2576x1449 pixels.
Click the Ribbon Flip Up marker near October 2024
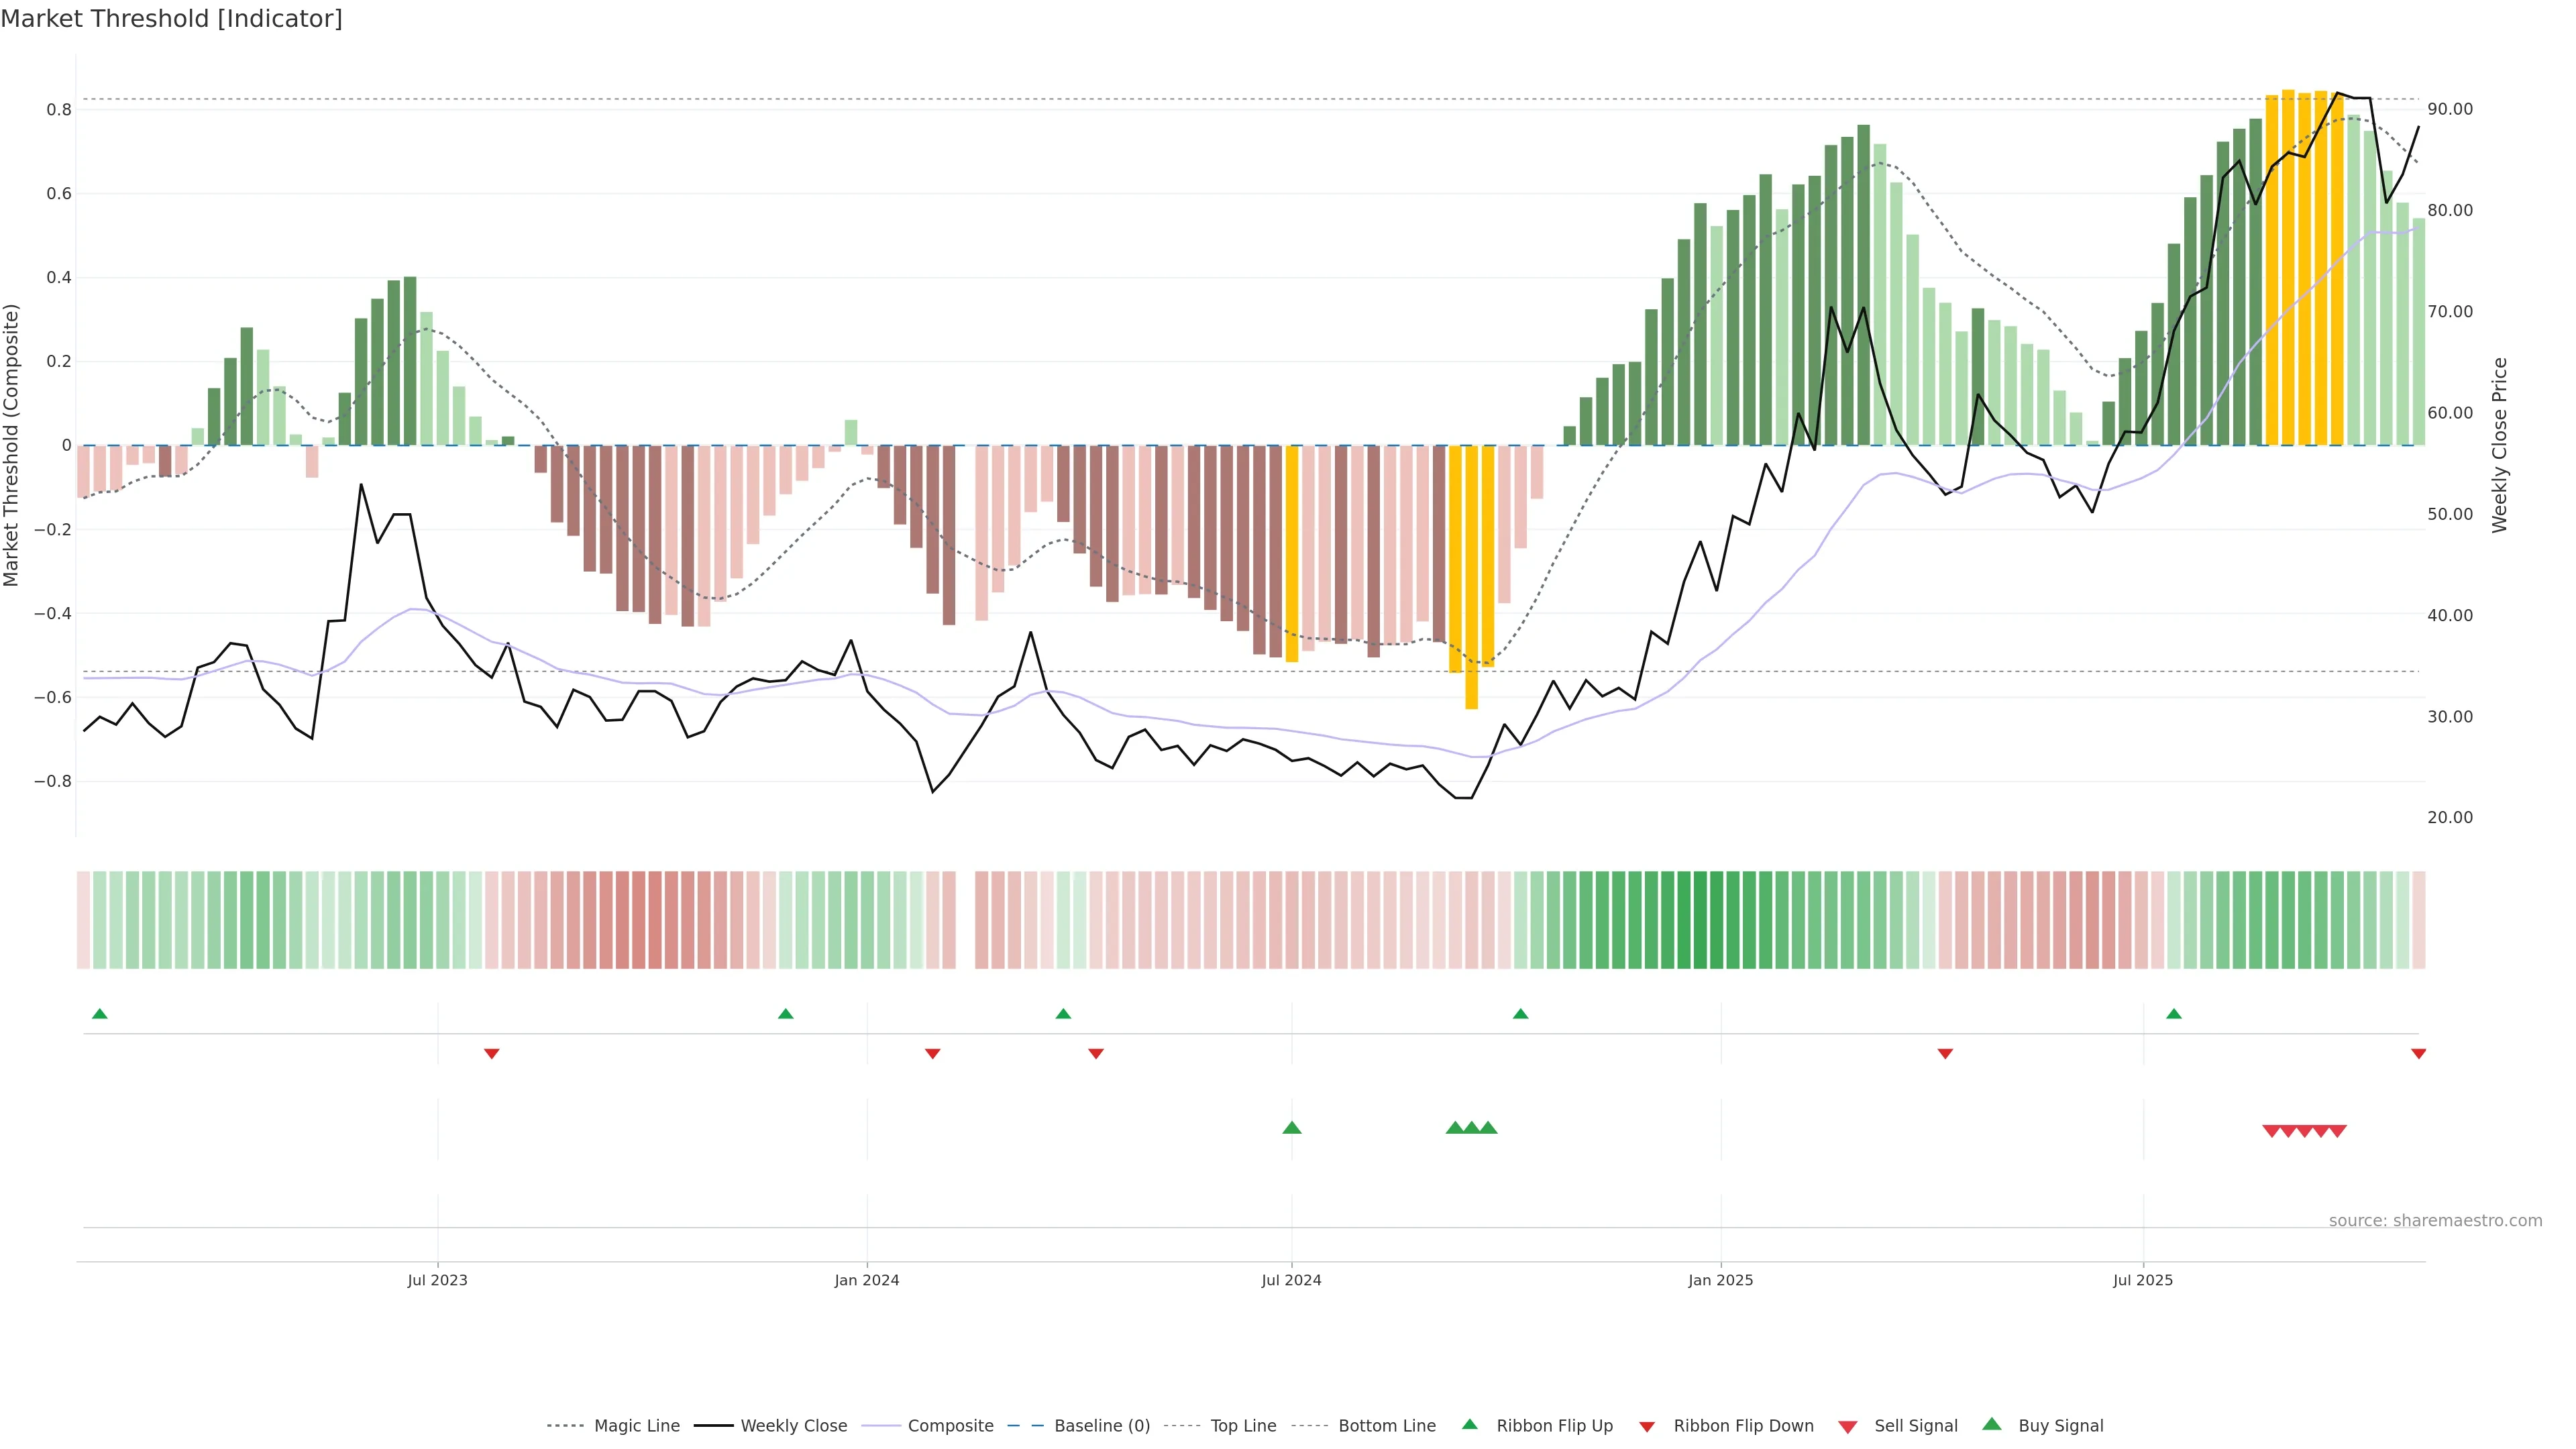pos(1520,1014)
